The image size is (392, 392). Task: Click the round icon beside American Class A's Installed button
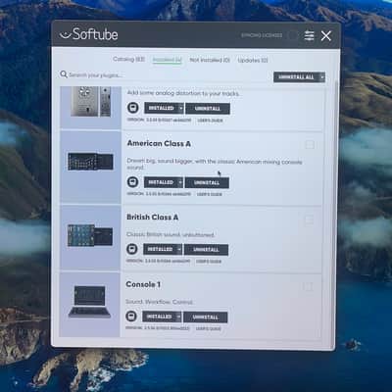click(x=132, y=182)
